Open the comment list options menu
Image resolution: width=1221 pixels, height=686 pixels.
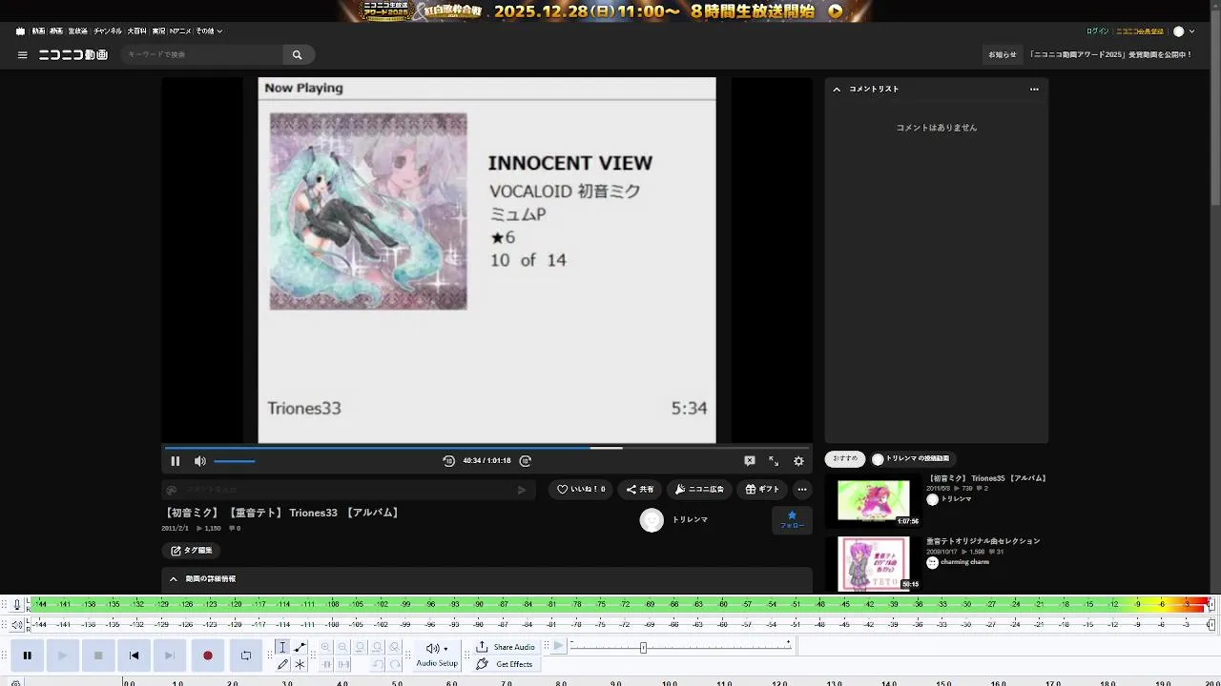1034,90
